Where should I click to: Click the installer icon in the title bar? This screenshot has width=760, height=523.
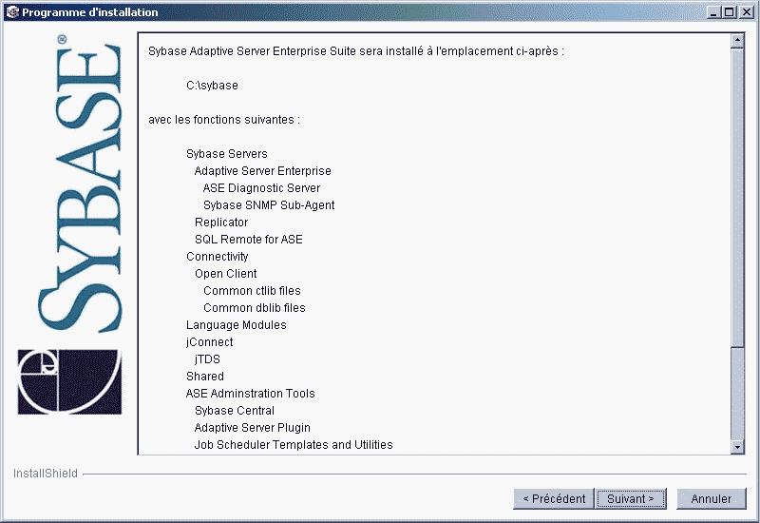[11, 12]
